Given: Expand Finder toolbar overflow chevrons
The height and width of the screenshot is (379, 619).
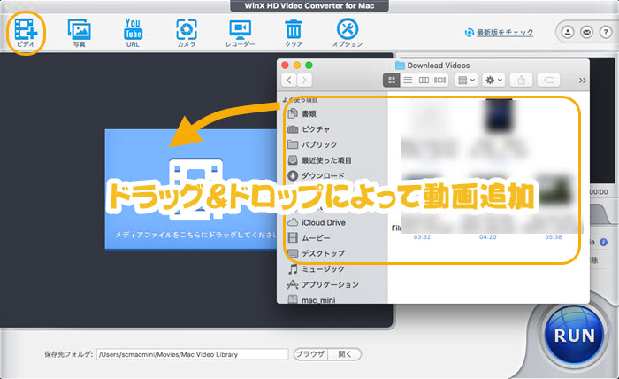Looking at the screenshot, I should tap(582, 81).
